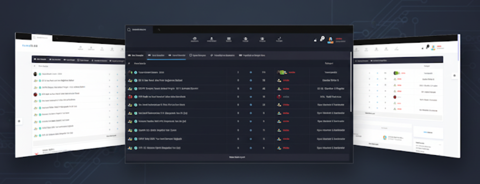Click the red username in first row's last-poster column
The width and height of the screenshot is (480, 184).
(292, 72)
